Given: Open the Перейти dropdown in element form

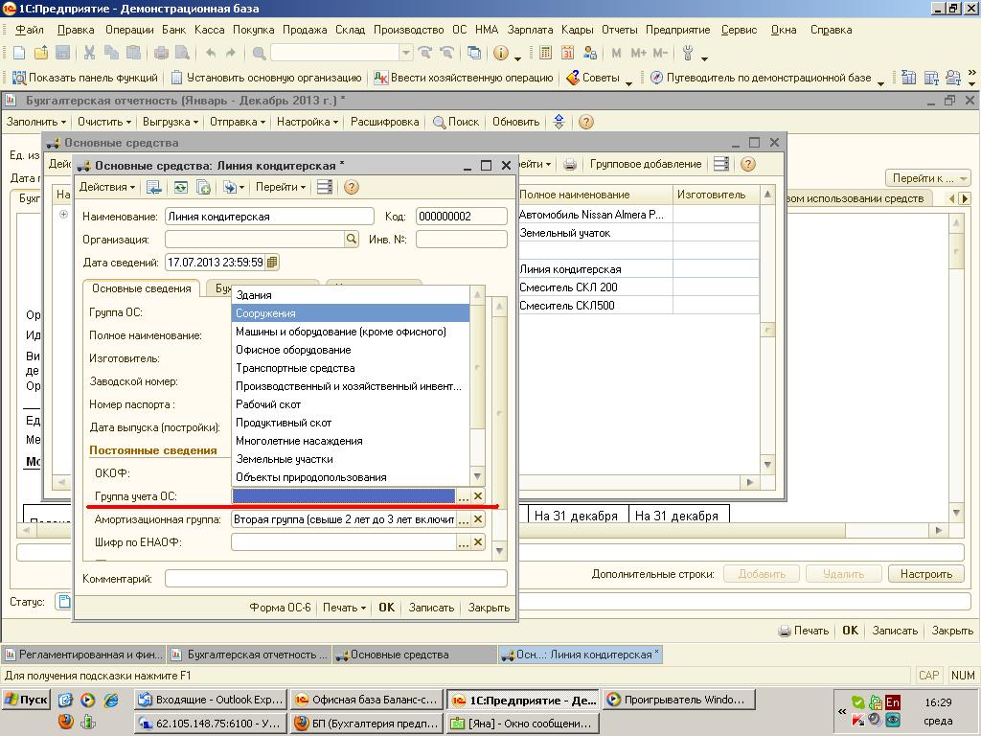Looking at the screenshot, I should [281, 187].
